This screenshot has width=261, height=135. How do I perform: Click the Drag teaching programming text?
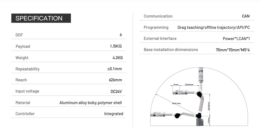click(x=214, y=27)
